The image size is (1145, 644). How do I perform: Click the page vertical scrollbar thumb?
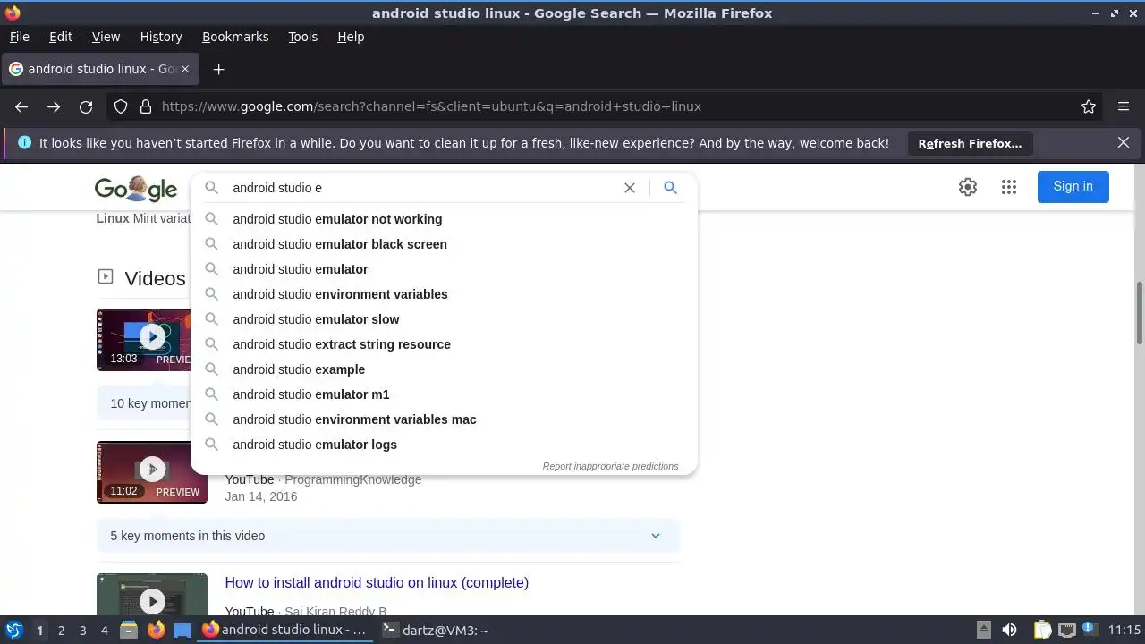(1140, 312)
